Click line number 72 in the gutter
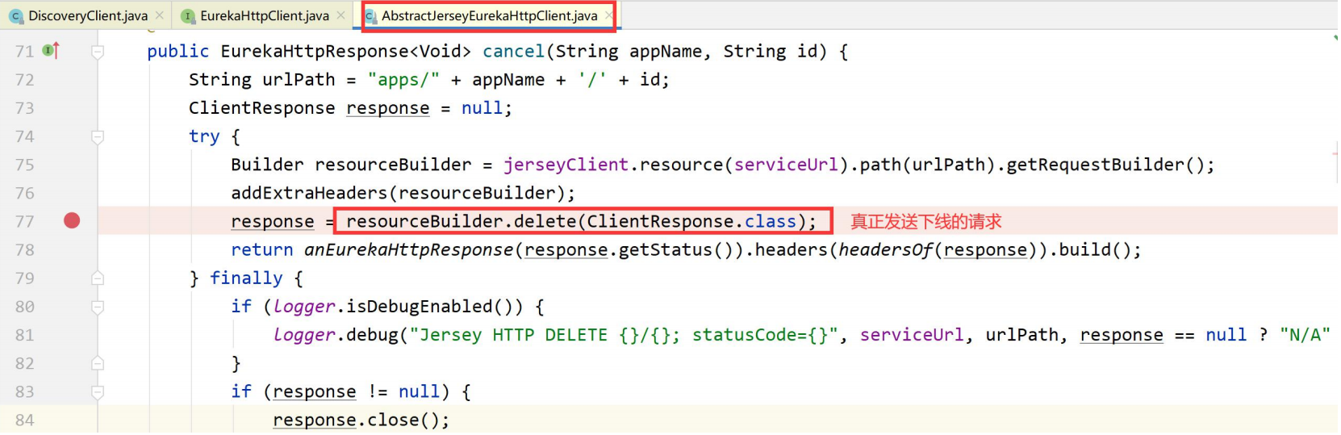 25,80
